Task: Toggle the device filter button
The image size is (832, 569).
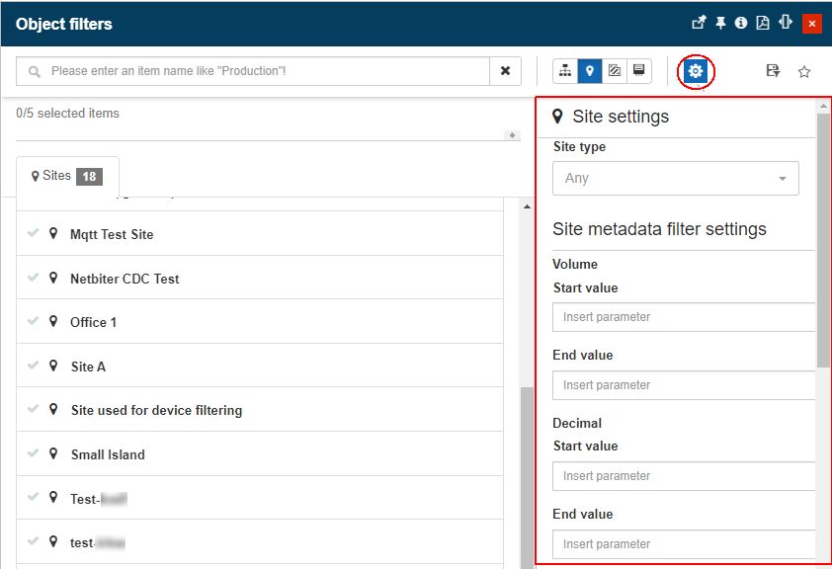Action: tap(639, 71)
